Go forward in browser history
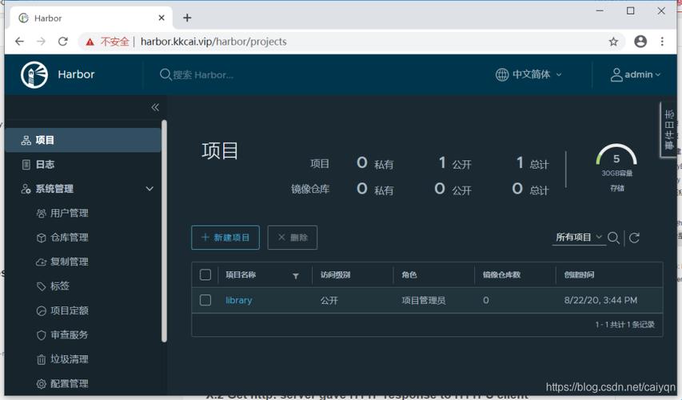The image size is (682, 400). [x=42, y=42]
